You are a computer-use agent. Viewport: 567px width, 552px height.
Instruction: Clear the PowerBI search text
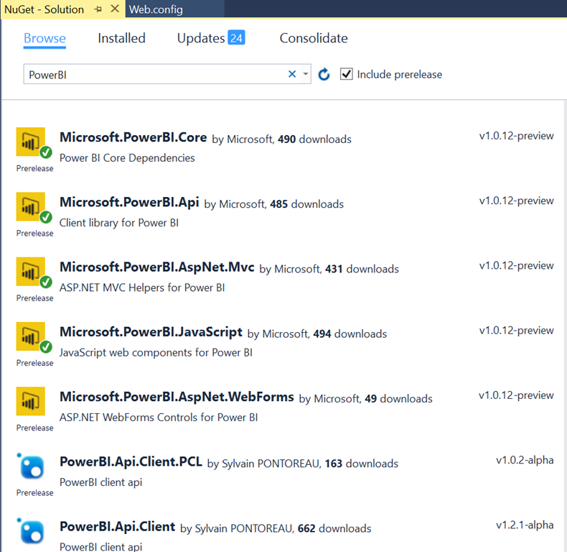(292, 74)
